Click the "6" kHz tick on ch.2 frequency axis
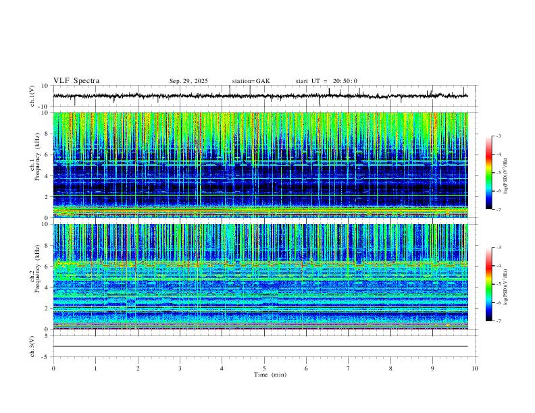 [47, 266]
